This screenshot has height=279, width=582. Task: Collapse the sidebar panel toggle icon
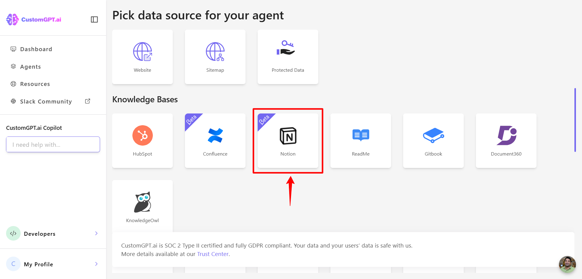[x=94, y=19]
